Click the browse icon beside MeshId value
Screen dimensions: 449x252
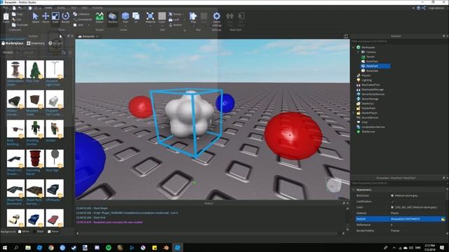point(443,219)
